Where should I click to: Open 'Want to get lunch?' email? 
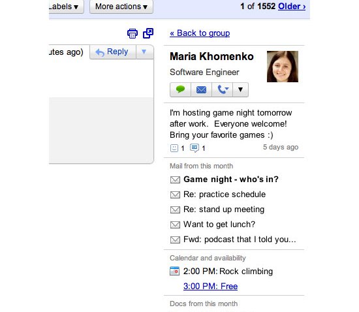(x=219, y=225)
